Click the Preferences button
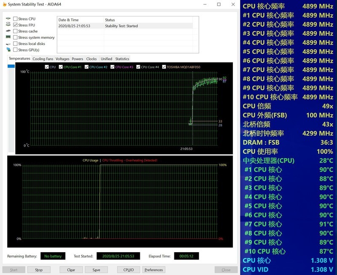This screenshot has height=275, width=337. coord(153,270)
